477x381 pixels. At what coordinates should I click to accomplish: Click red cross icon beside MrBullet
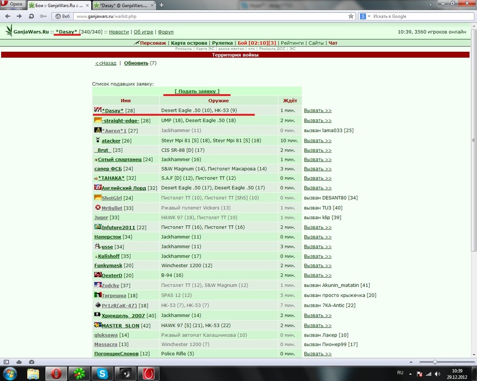pos(98,207)
